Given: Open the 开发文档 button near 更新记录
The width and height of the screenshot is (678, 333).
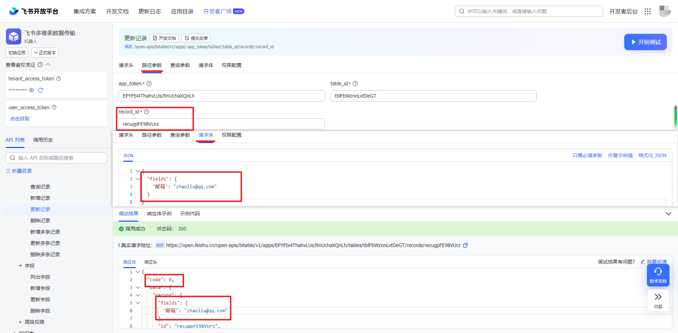Looking at the screenshot, I should [164, 38].
